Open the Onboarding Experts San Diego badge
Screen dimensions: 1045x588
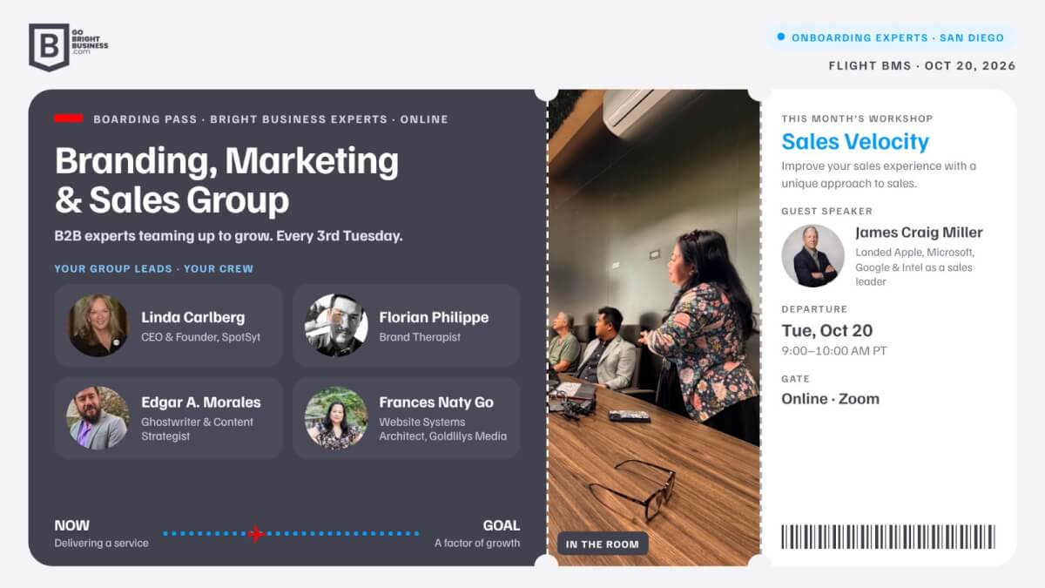pos(891,37)
